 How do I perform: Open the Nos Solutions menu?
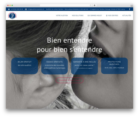click(78, 15)
